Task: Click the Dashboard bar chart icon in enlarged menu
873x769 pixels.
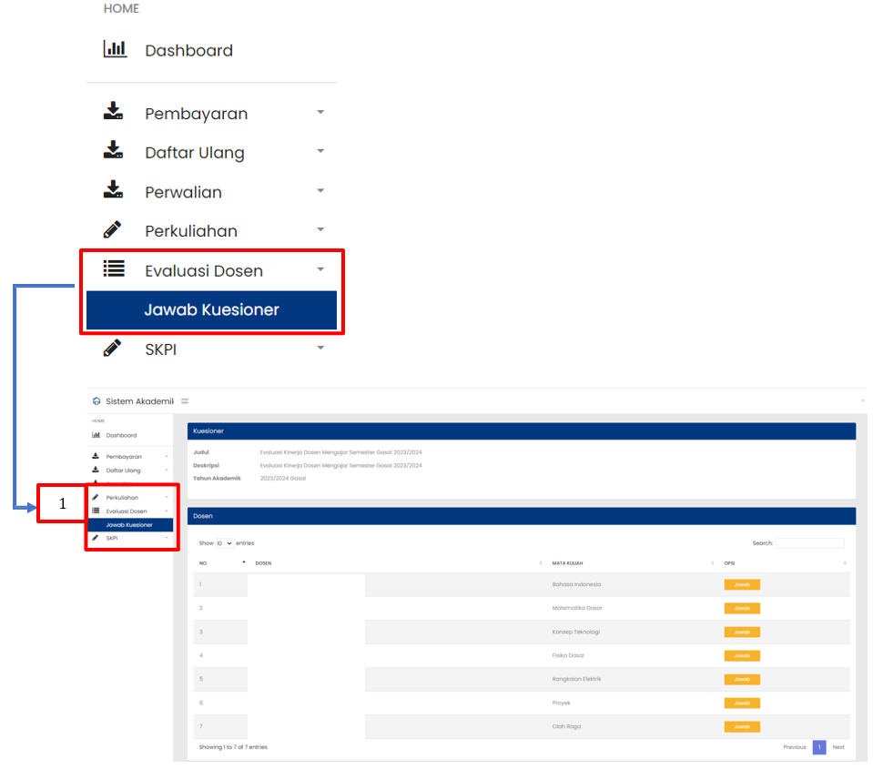Action: 115,49
